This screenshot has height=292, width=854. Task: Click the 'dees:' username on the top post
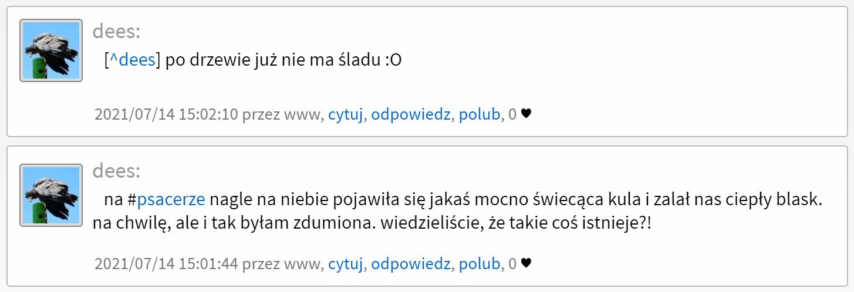(116, 32)
